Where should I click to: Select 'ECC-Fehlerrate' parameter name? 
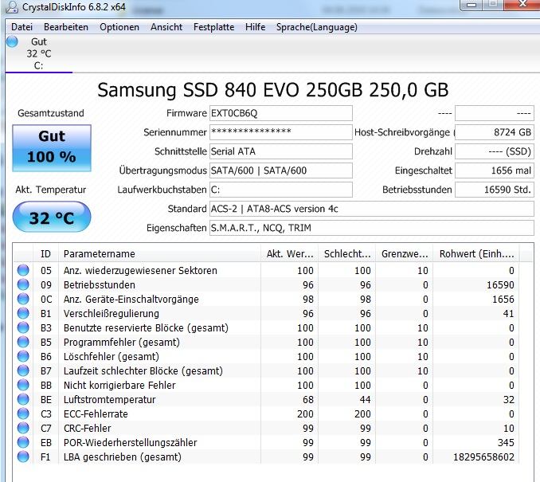tap(96, 414)
